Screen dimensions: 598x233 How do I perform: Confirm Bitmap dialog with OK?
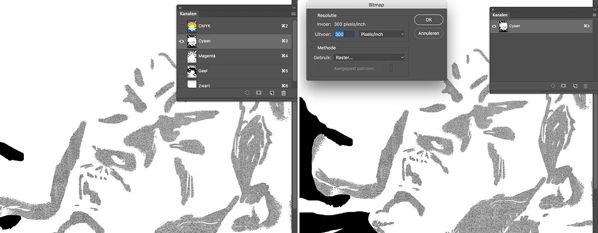pyautogui.click(x=429, y=20)
